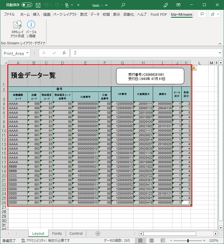
Task: Open the Redo history dropdown arrow
Action: click(62, 5)
